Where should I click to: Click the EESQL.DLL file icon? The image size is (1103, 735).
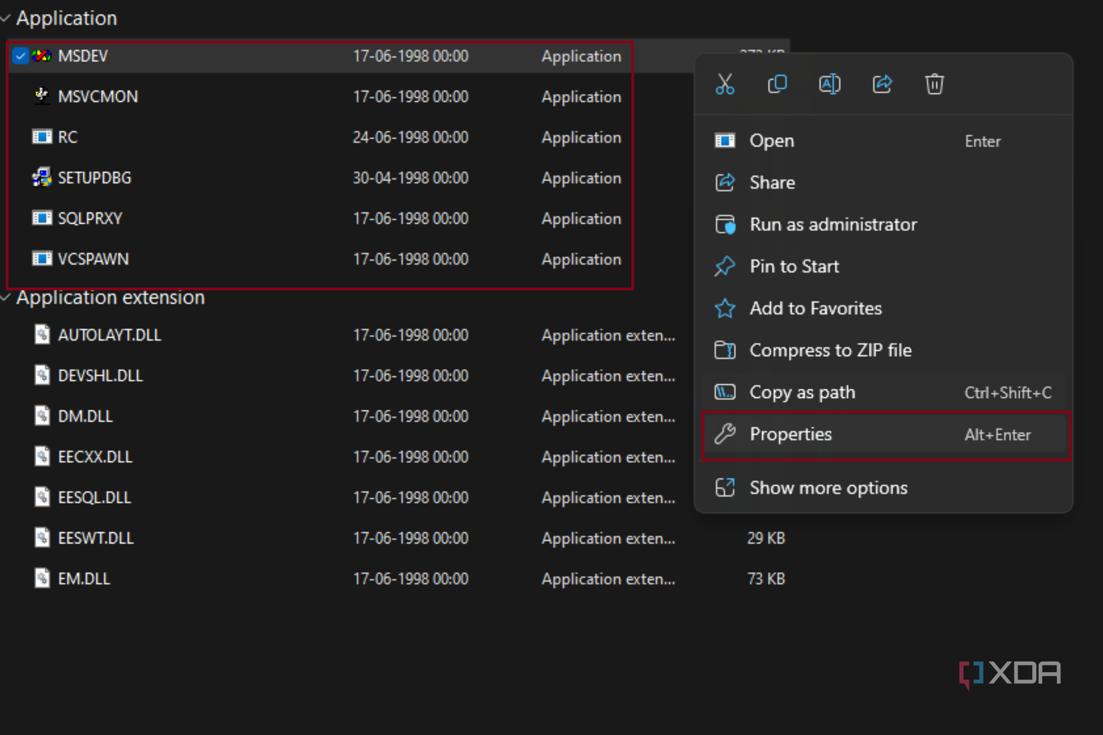click(x=42, y=497)
